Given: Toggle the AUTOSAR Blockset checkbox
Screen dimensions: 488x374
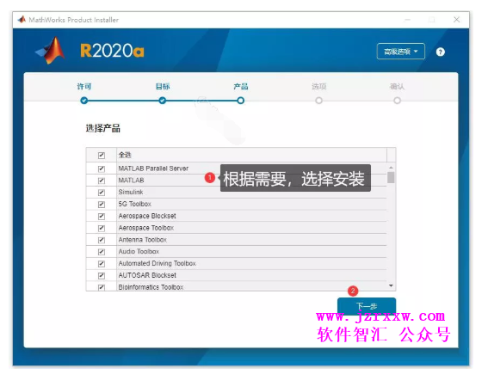Looking at the screenshot, I should pos(102,275).
